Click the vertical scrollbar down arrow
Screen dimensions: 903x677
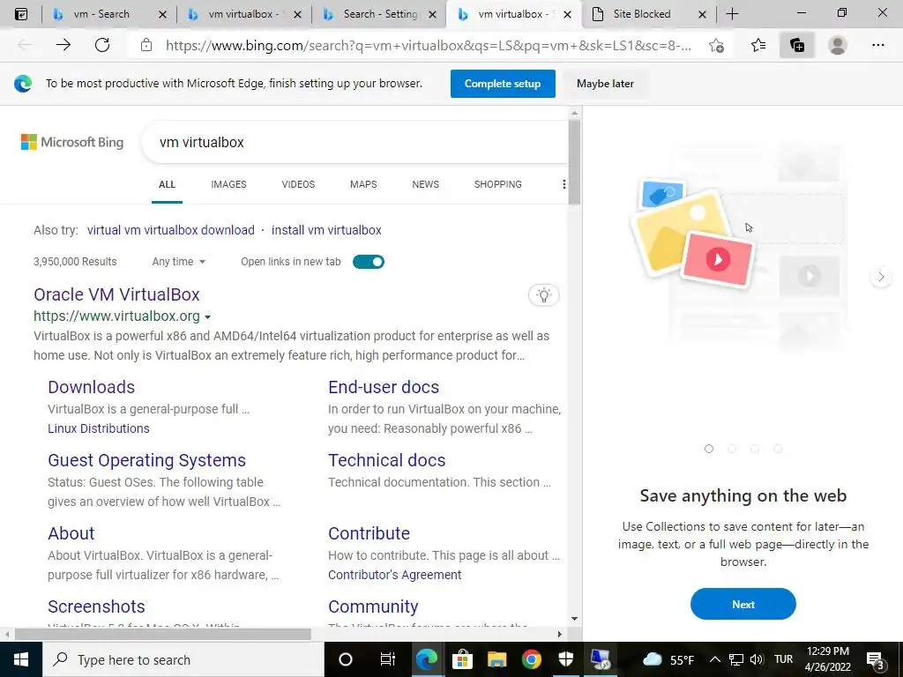tap(574, 619)
